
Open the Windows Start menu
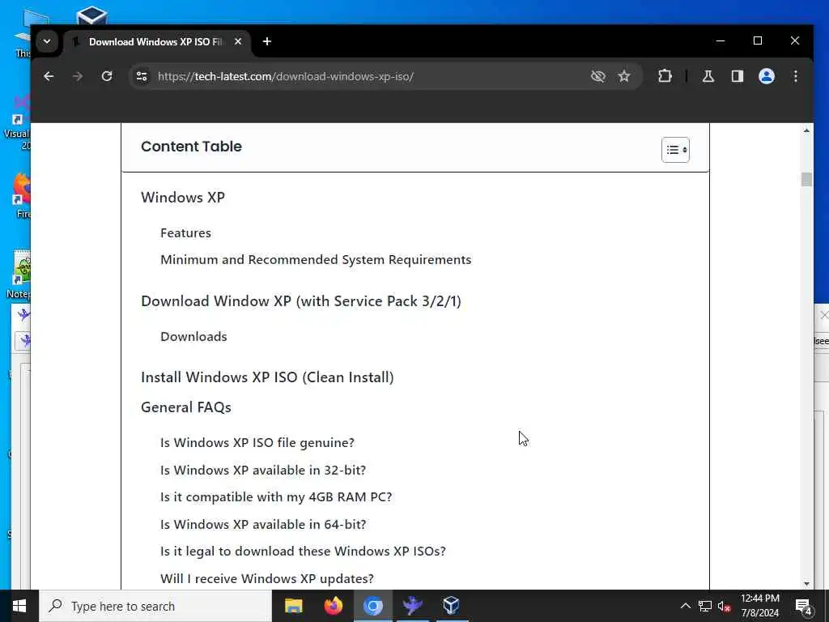click(19, 606)
